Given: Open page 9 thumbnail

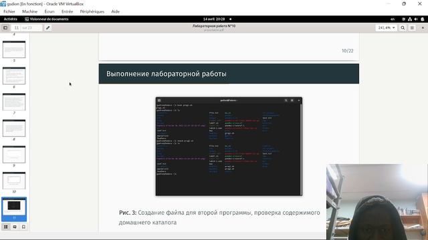Looking at the screenshot, I should pos(14,154).
